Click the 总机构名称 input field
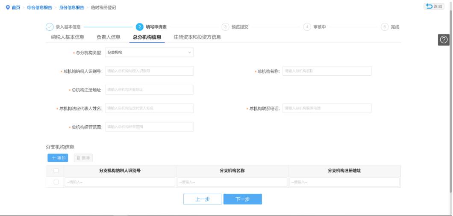 (327, 71)
